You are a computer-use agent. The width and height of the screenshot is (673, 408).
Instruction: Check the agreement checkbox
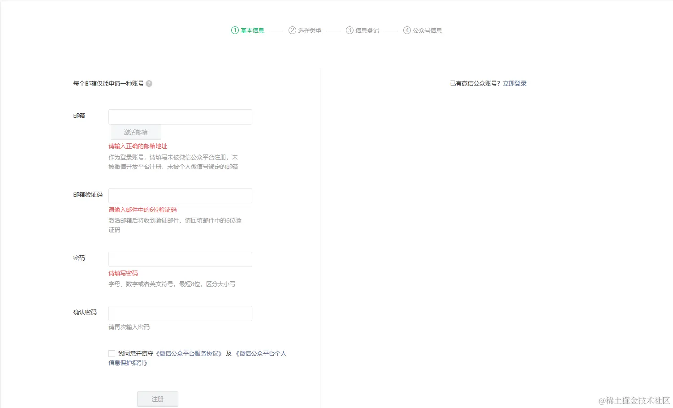112,354
